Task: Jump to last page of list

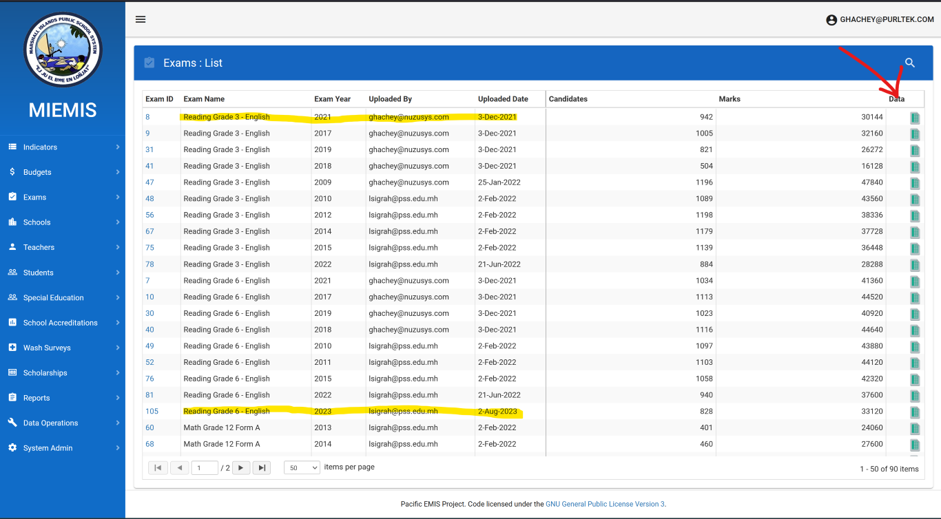Action: 261,468
